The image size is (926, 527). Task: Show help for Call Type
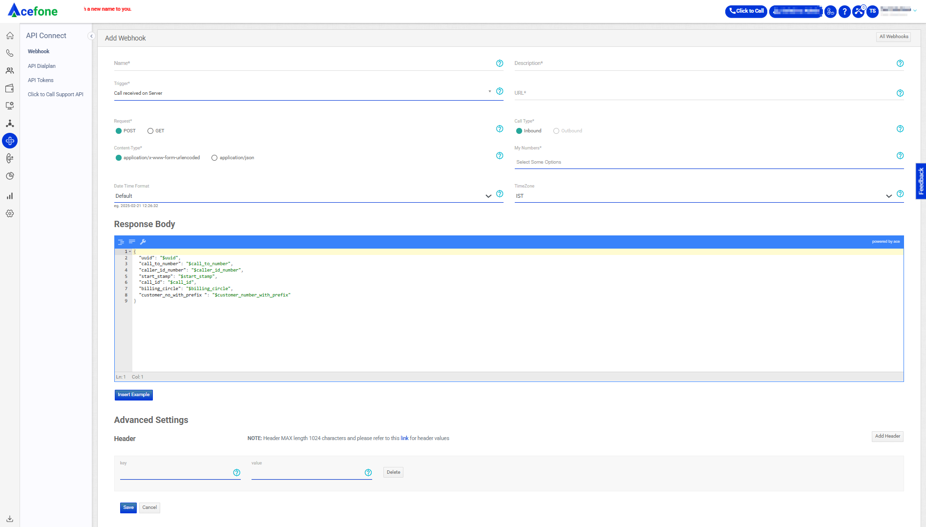[900, 129]
